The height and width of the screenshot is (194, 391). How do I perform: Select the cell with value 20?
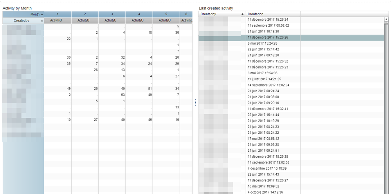pos(166,57)
